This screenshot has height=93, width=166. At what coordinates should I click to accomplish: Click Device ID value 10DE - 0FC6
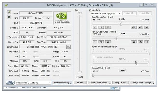pos(27,28)
